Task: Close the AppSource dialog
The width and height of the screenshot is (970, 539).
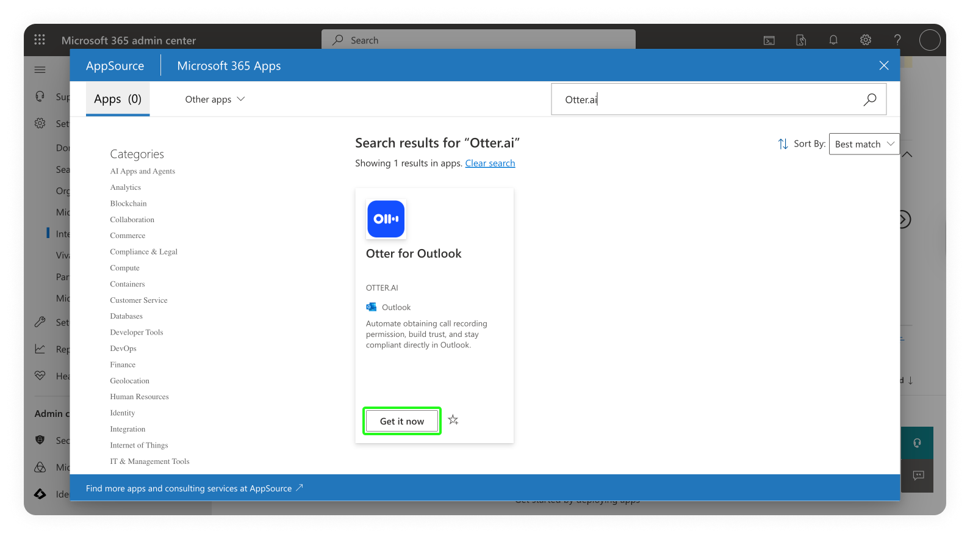Action: pyautogui.click(x=883, y=65)
